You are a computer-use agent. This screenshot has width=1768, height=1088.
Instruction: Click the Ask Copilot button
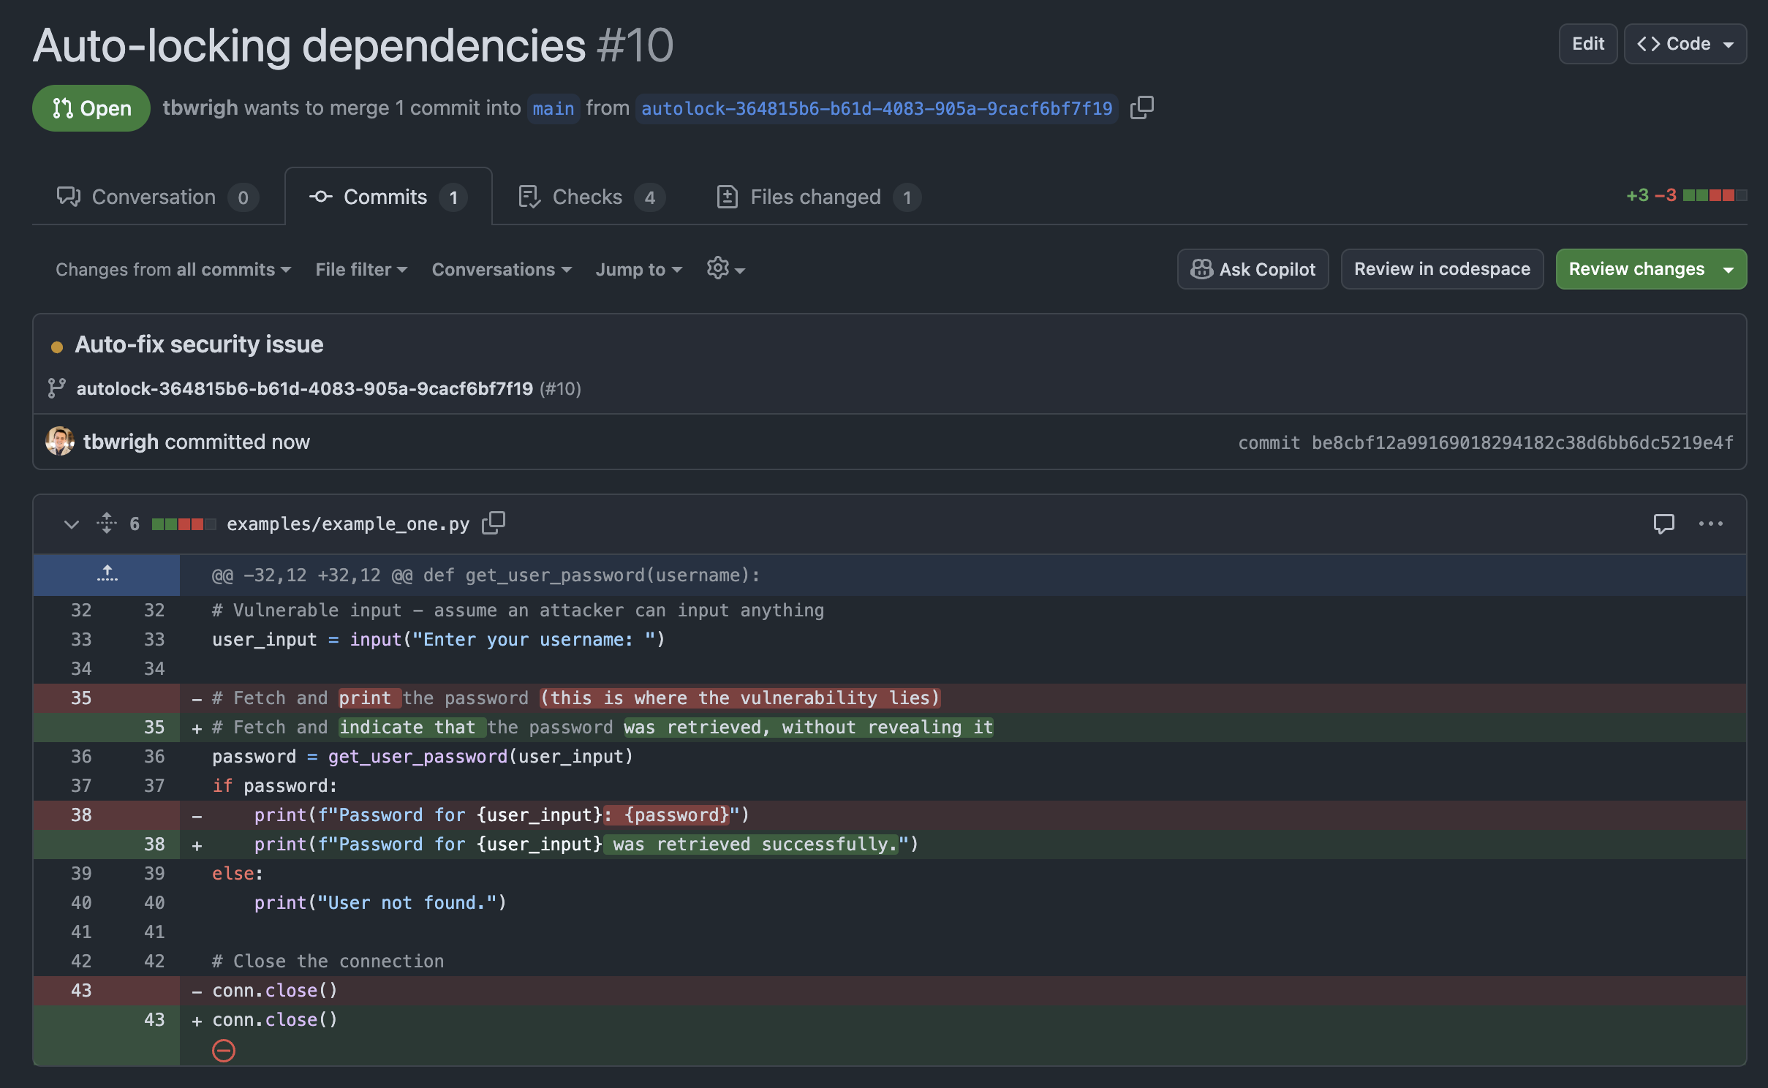click(x=1253, y=269)
